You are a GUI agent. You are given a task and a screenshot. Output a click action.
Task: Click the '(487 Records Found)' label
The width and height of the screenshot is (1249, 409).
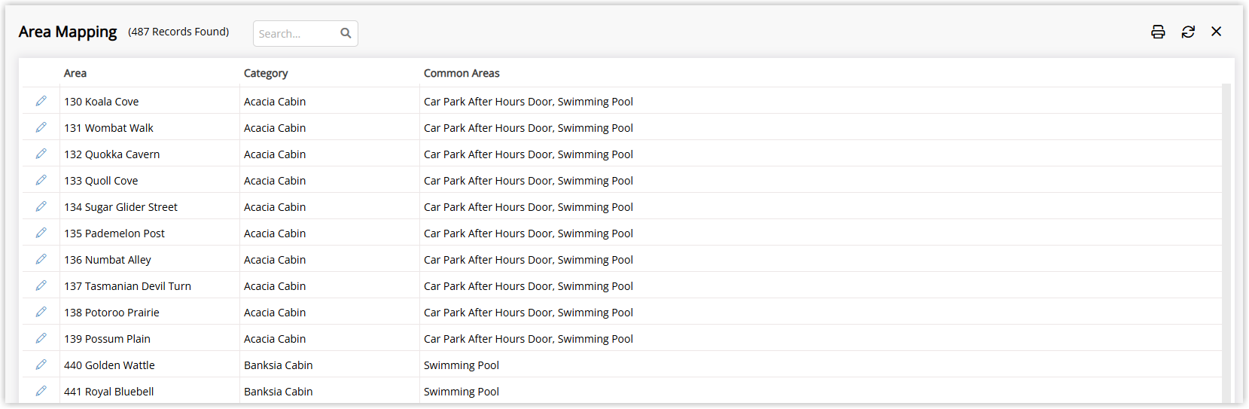click(178, 32)
